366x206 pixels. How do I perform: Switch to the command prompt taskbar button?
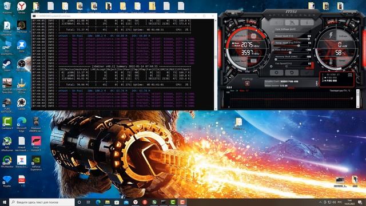coord(164,202)
